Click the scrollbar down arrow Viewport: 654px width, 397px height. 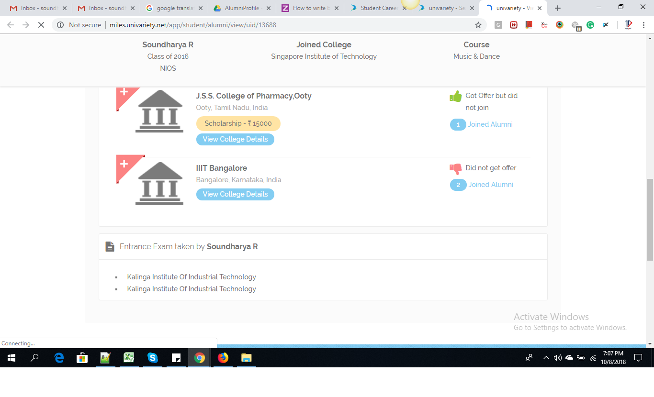[x=650, y=343]
